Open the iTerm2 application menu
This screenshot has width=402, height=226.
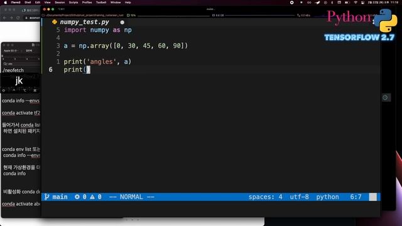16,3
